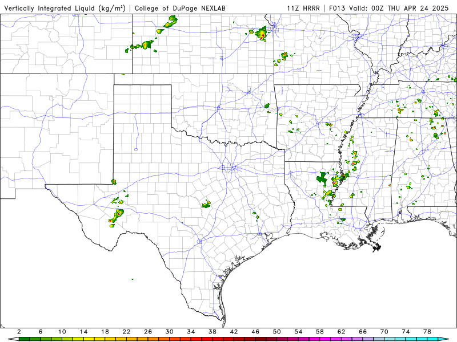Click the legend label '34'

point(191,332)
